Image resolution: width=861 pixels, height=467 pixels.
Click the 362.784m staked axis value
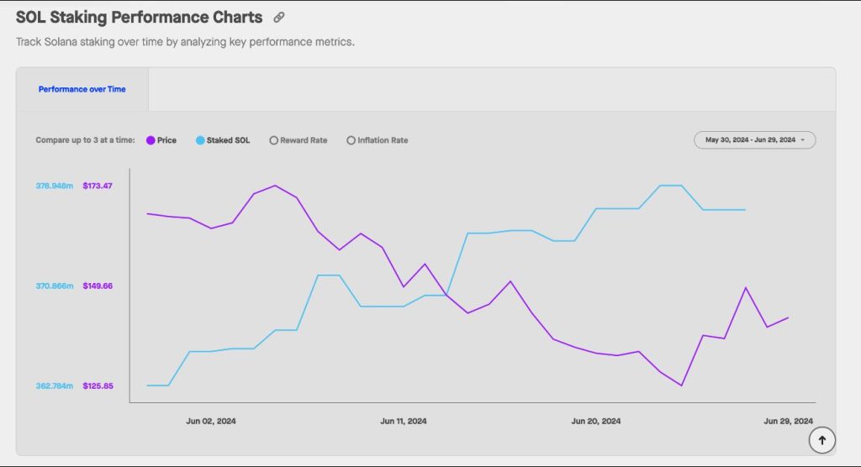click(x=55, y=386)
